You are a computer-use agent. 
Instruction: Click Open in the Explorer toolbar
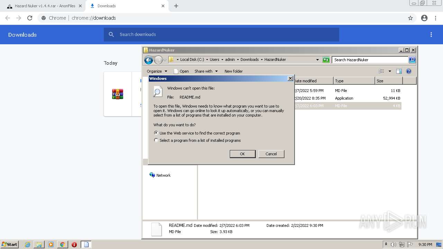tap(181, 71)
